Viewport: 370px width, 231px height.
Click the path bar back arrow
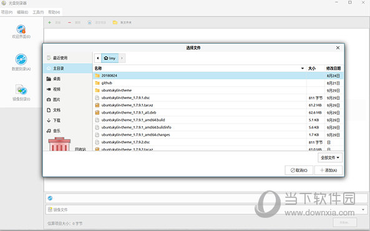pos(98,58)
